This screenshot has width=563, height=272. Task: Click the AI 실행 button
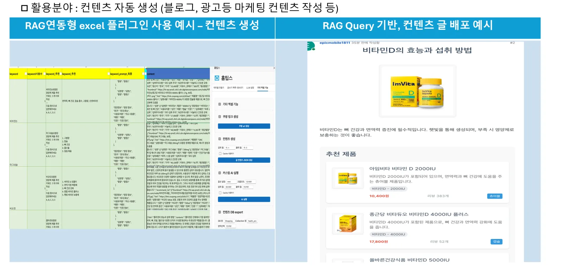click(x=244, y=199)
